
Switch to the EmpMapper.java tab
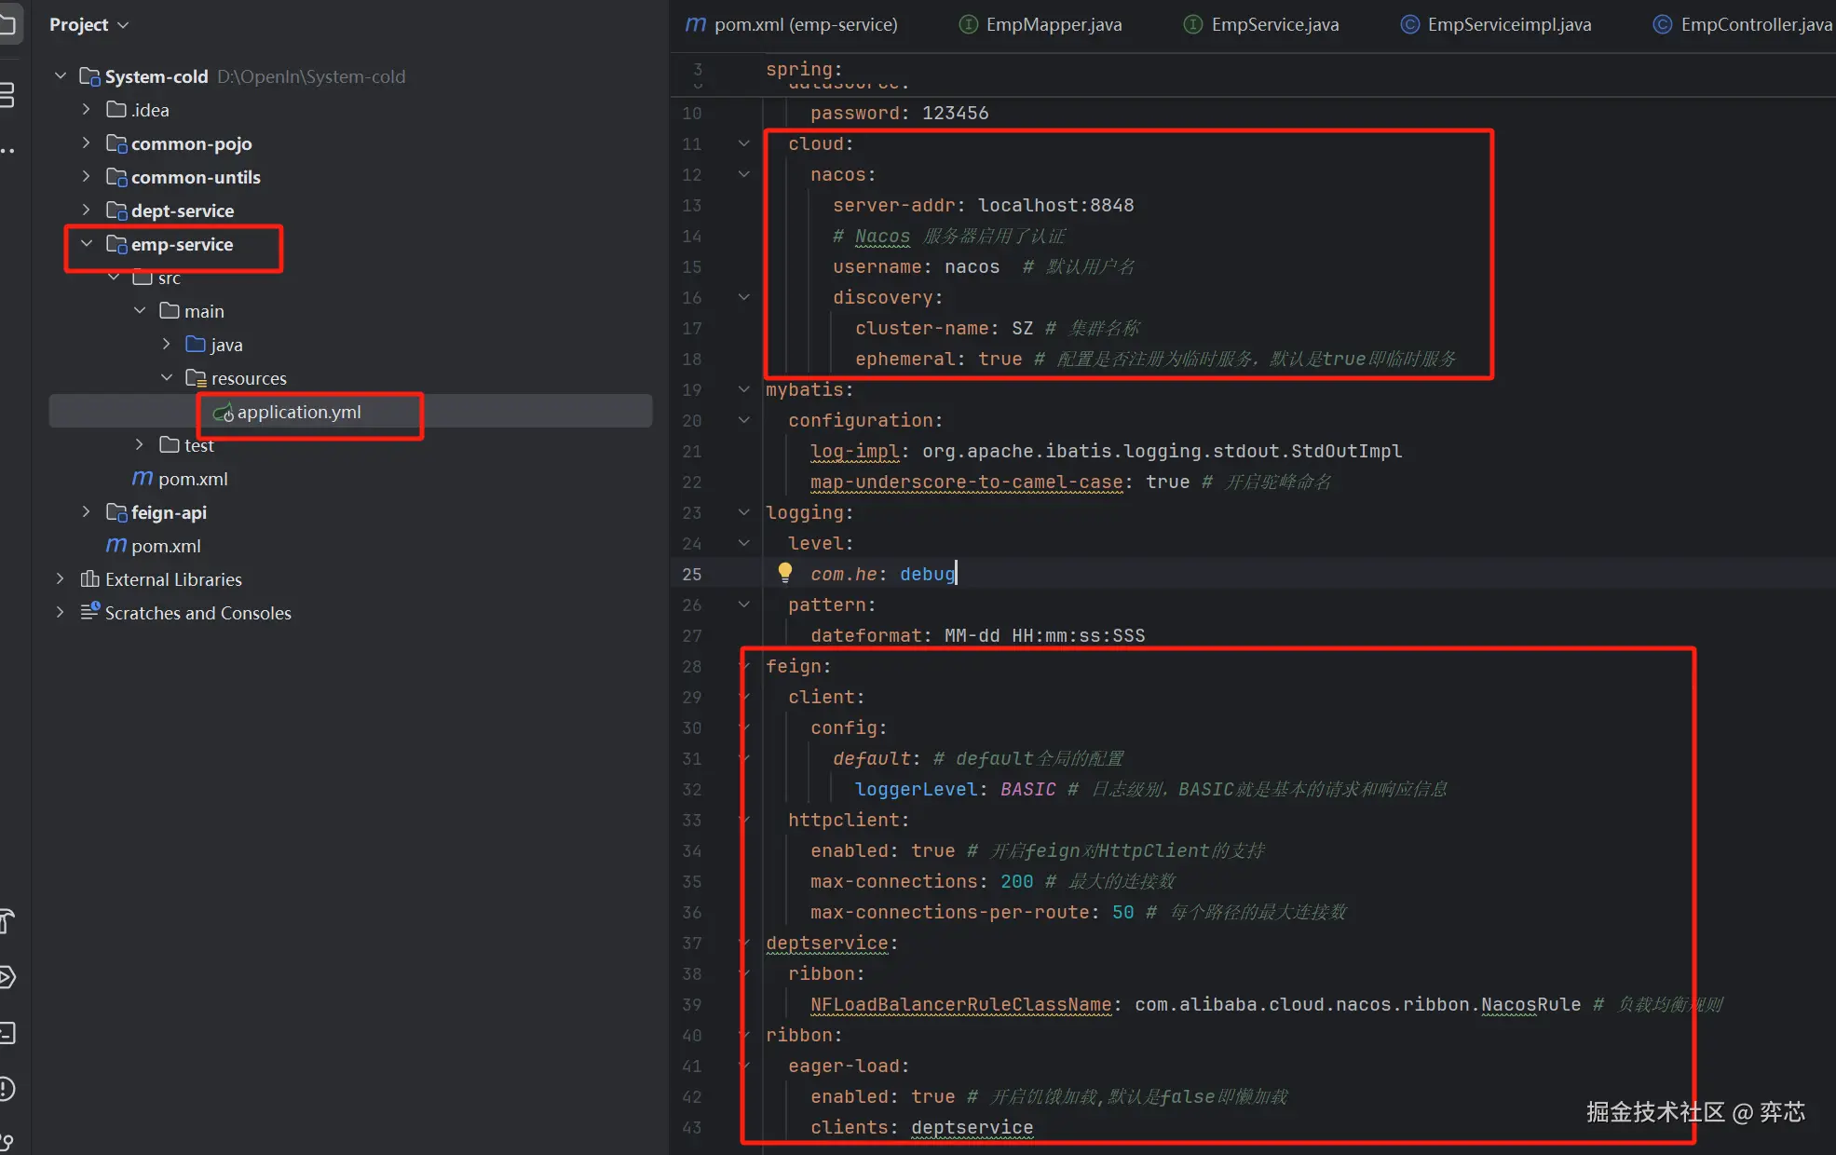coord(1053,25)
